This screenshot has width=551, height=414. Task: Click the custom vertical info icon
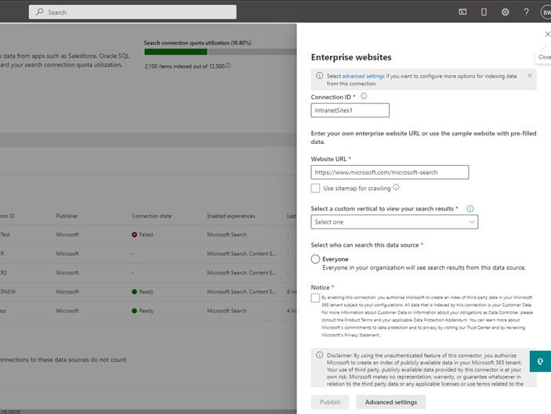(469, 209)
